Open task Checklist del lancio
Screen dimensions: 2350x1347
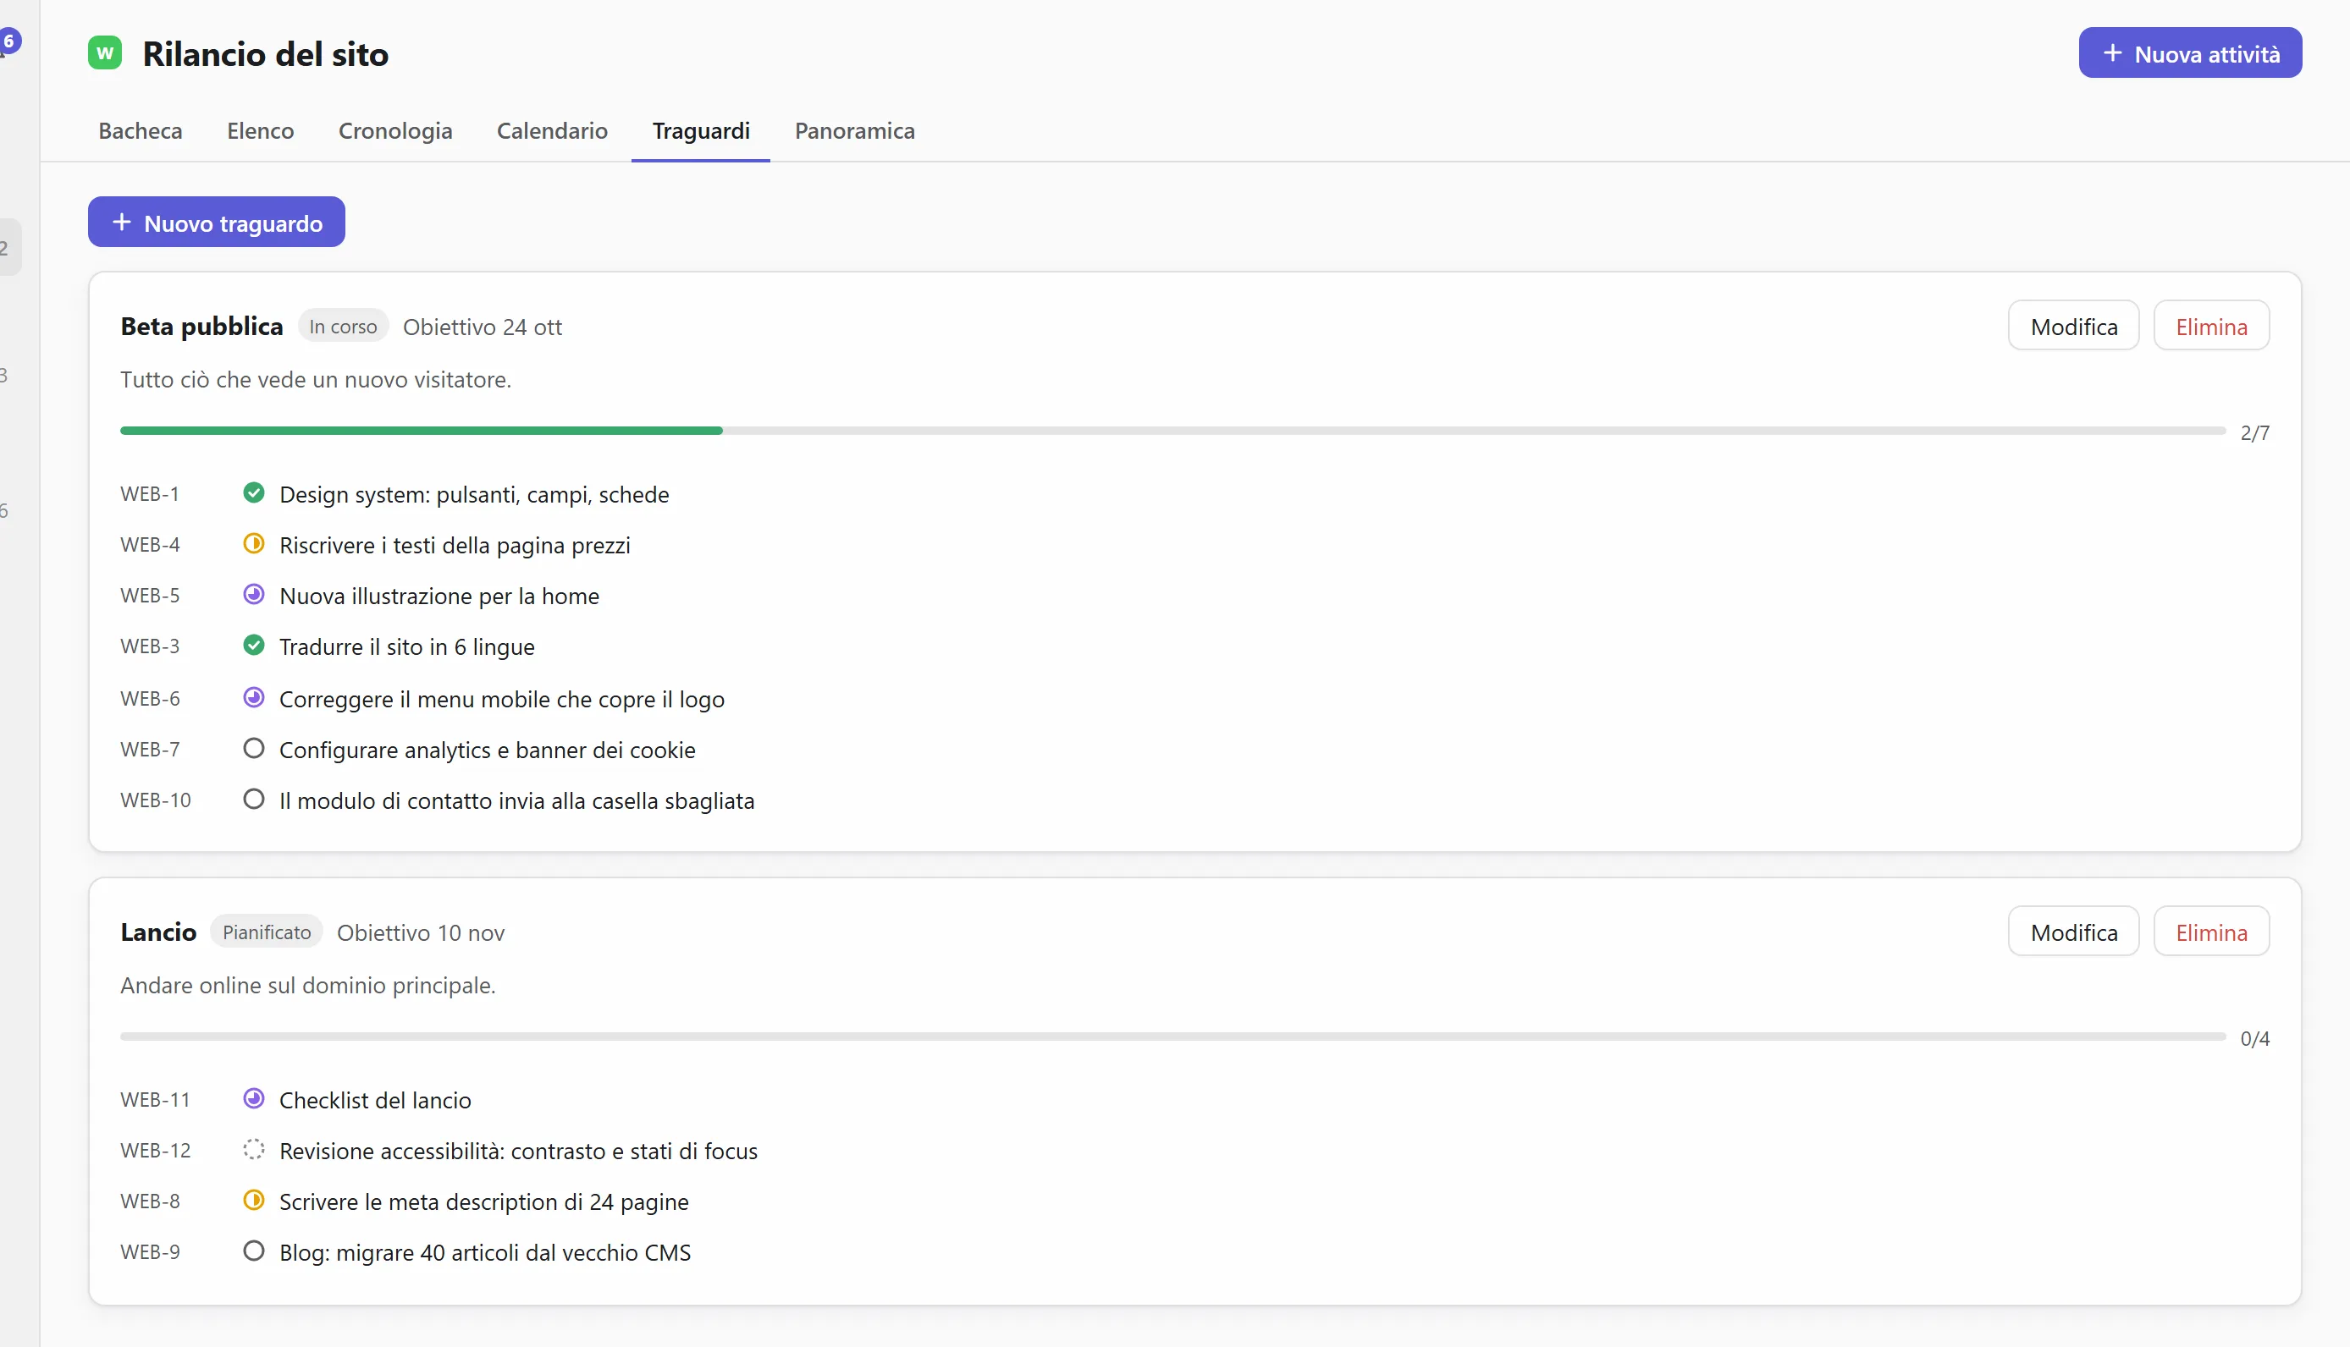[375, 1101]
